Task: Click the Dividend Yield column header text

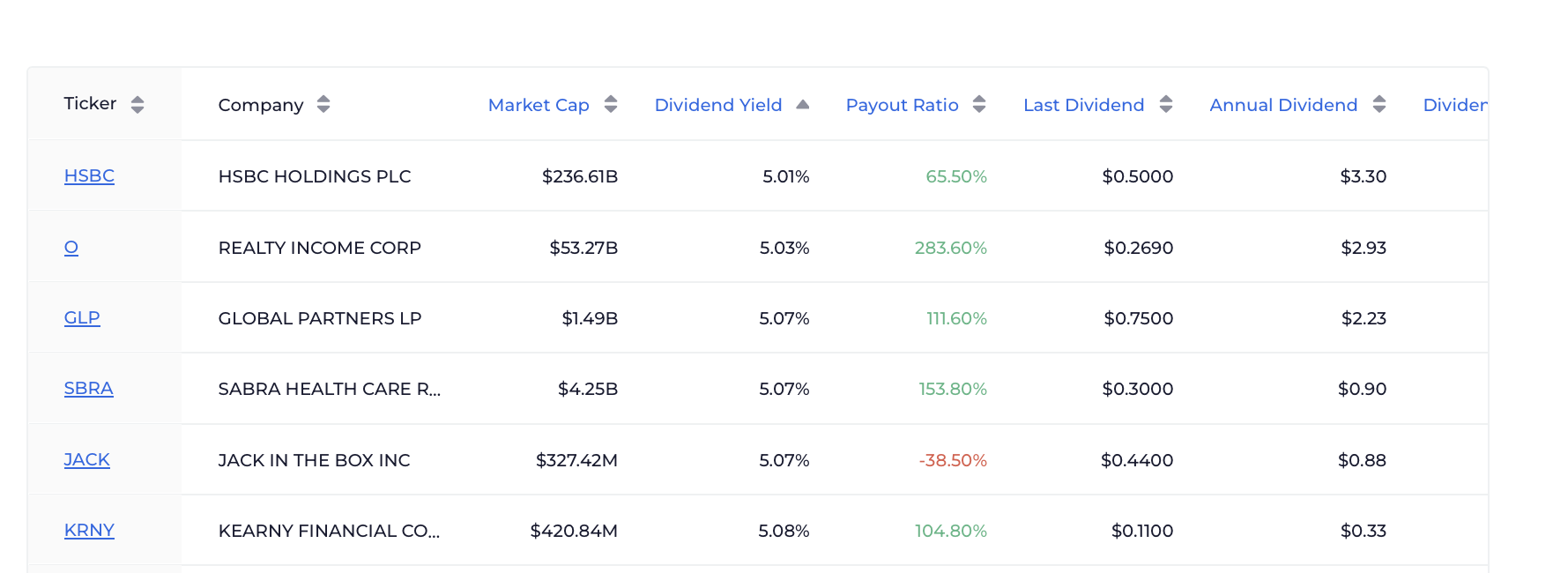Action: click(717, 105)
